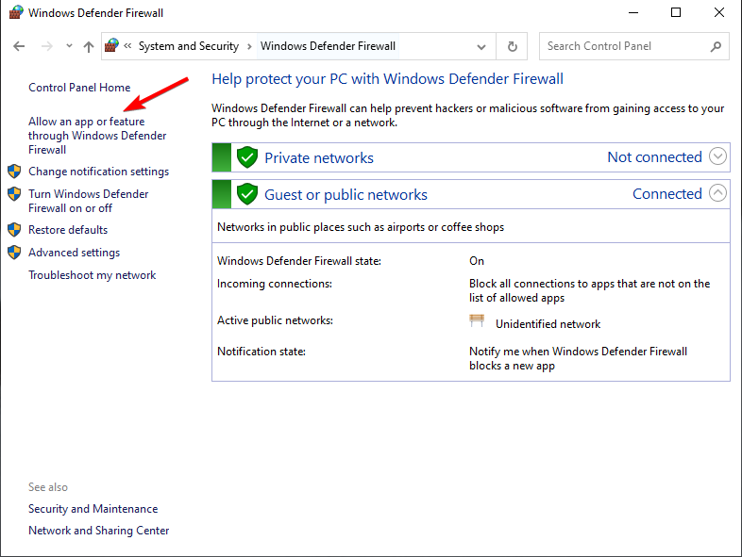Click shield icon beside Advanced settings

14,253
